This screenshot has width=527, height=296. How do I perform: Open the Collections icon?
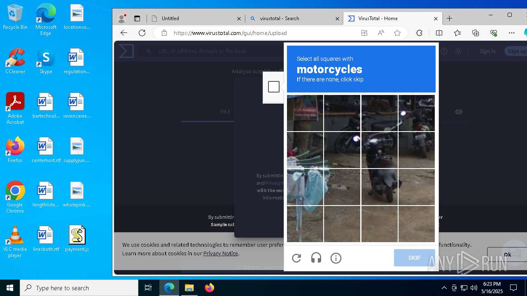(x=476, y=33)
